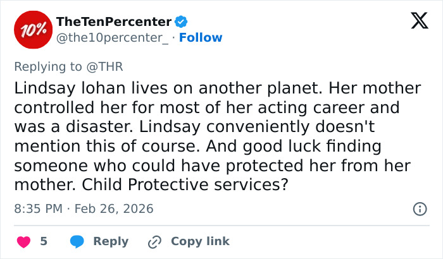
Task: Click the like count of 5
Action: [44, 241]
